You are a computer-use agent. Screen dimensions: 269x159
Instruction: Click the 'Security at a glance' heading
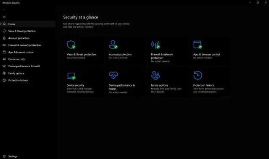click(x=81, y=17)
